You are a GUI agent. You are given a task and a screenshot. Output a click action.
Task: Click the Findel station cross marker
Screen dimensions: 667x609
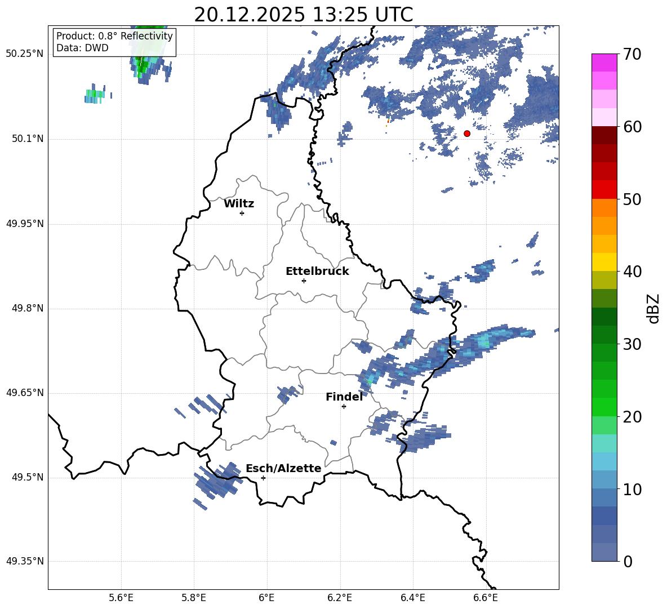[344, 407]
